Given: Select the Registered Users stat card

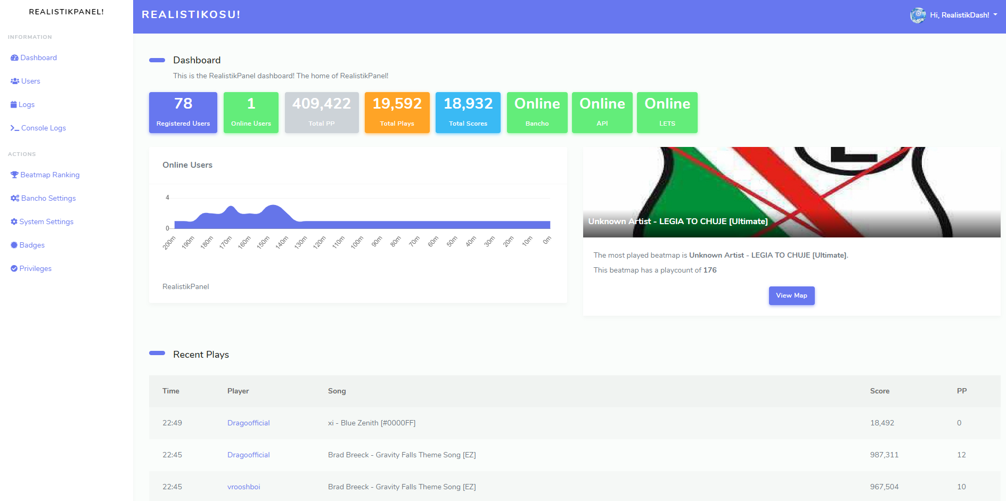Looking at the screenshot, I should tap(183, 112).
